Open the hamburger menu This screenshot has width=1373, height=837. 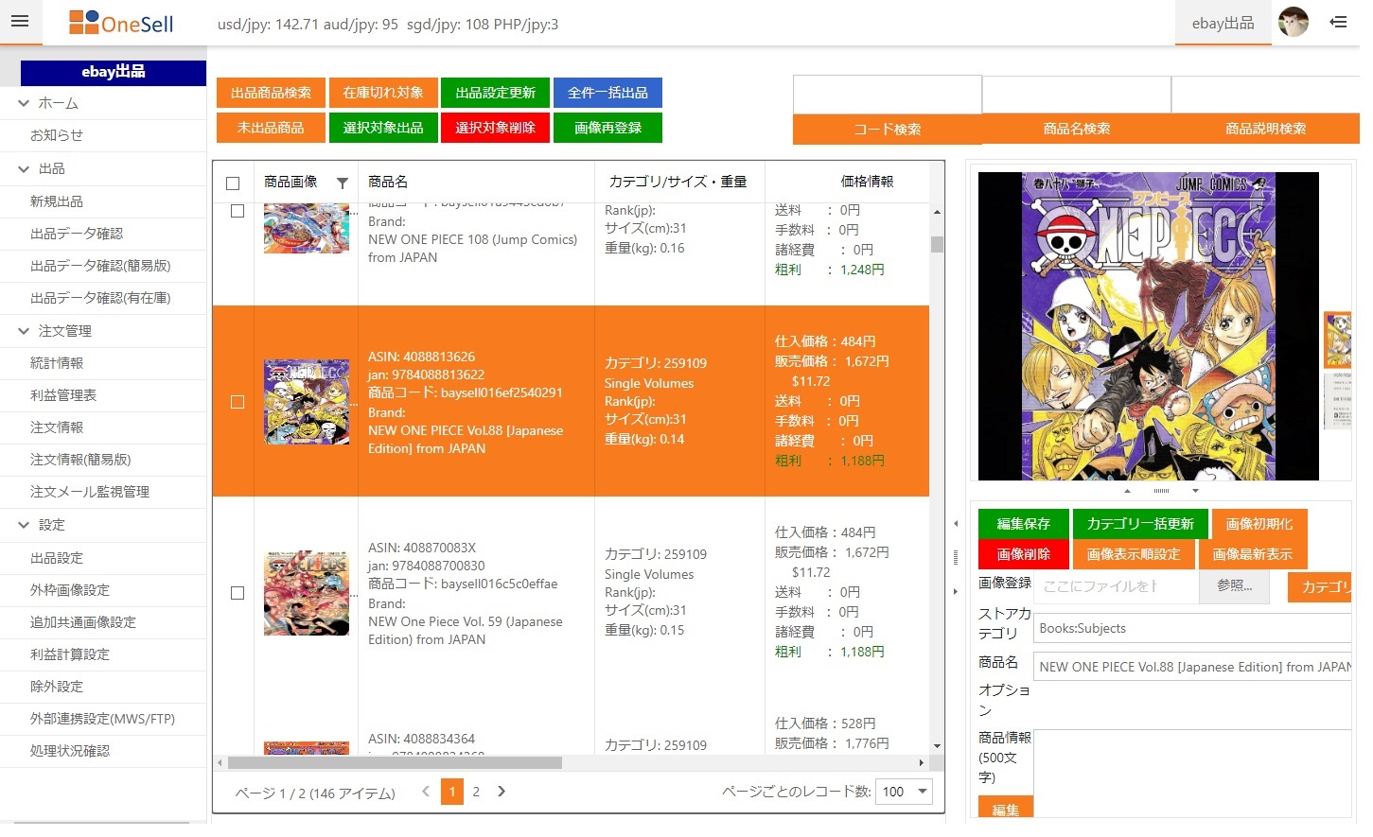(x=20, y=22)
